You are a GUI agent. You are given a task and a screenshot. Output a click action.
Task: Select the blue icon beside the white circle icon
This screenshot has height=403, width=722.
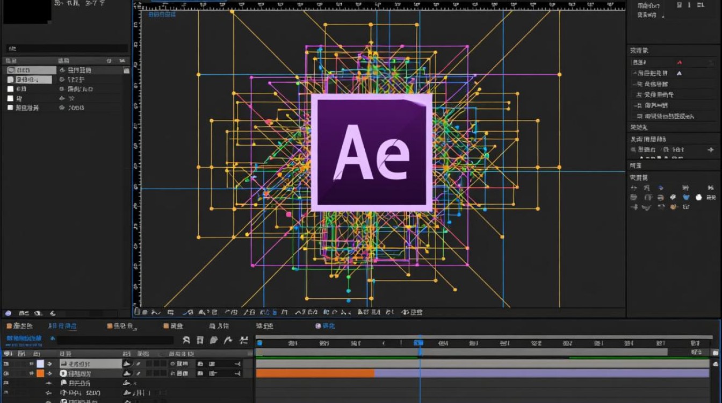click(x=686, y=197)
